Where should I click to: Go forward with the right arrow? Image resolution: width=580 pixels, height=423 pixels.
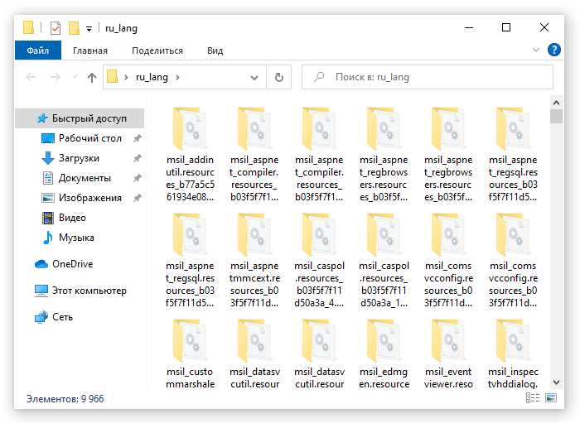pos(56,77)
